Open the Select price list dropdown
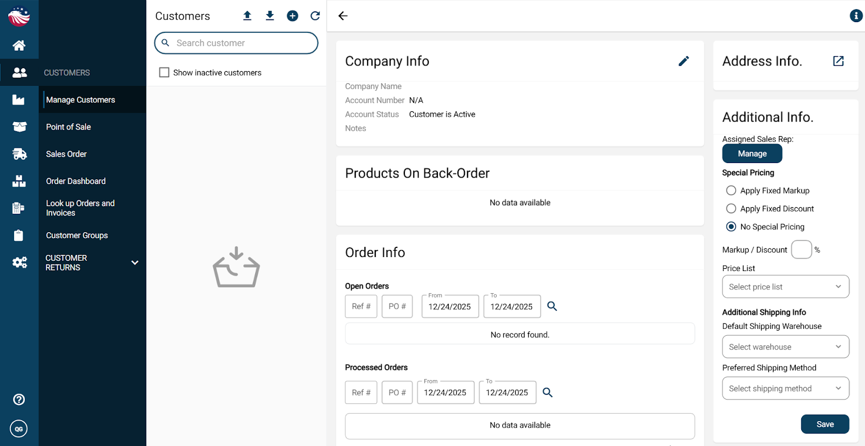The image size is (865, 446). tap(785, 287)
